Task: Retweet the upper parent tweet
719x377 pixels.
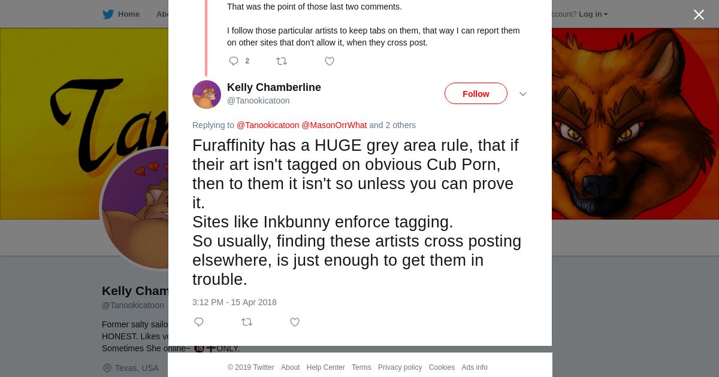Action: [x=282, y=61]
